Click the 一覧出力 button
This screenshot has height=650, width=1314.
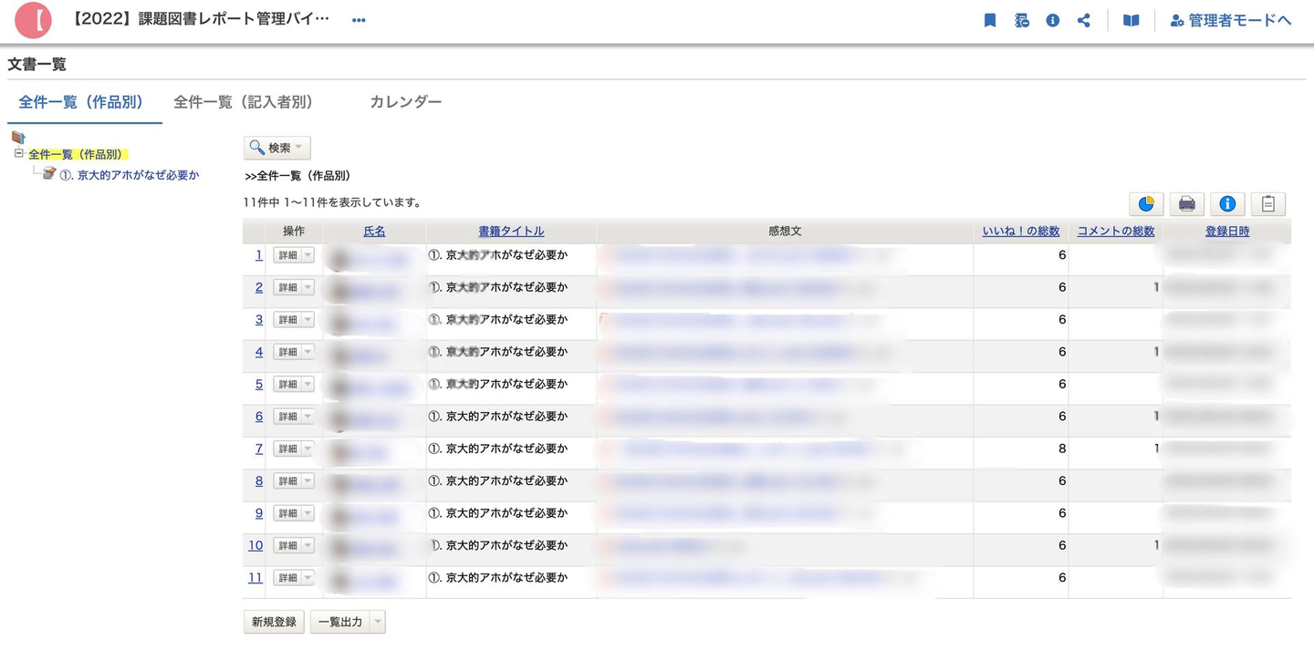click(340, 622)
